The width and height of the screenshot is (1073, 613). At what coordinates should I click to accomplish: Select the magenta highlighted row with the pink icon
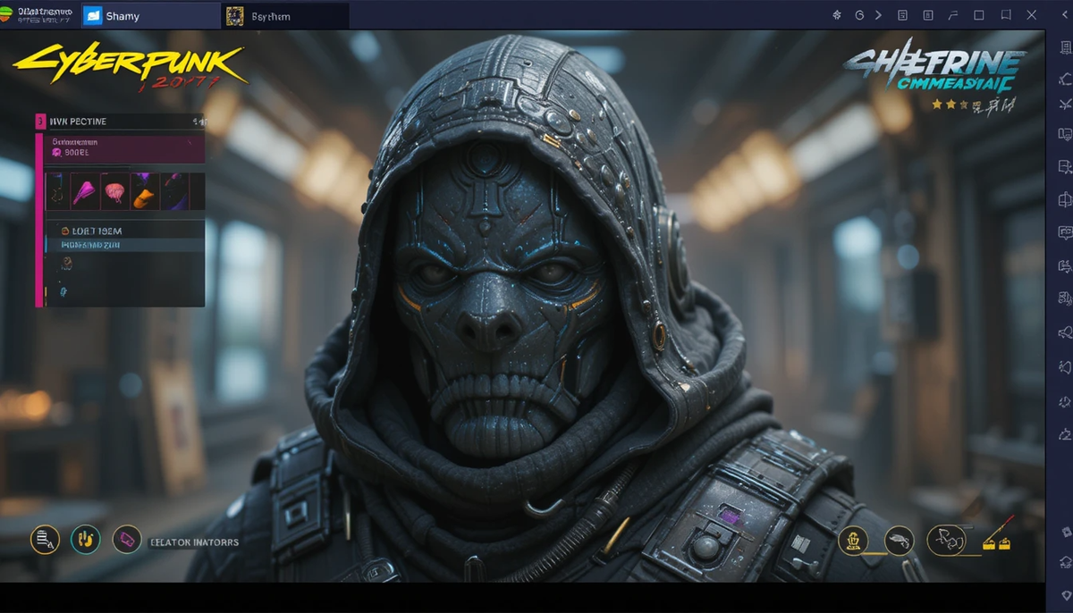click(124, 147)
